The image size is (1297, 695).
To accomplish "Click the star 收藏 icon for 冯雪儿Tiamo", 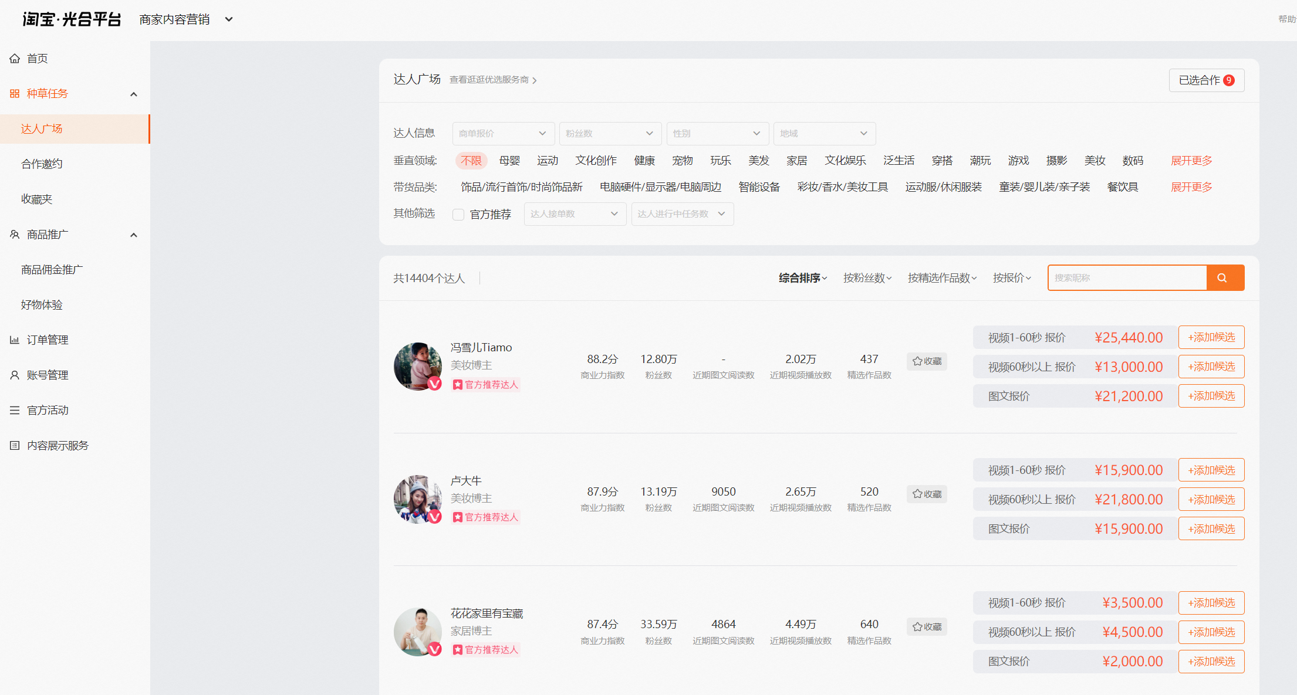I will coord(917,361).
